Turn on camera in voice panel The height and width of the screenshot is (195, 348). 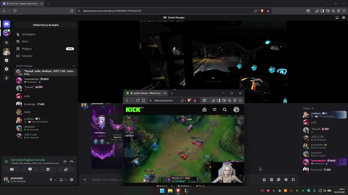pos(12,169)
